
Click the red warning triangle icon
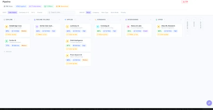184,2
